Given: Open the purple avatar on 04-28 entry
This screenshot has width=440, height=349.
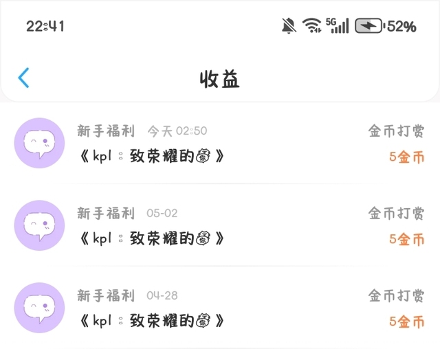Looking at the screenshot, I should (x=40, y=308).
